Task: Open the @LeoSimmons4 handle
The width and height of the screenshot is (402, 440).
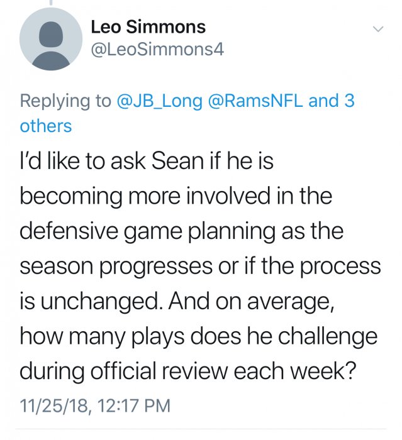Action: 157,50
